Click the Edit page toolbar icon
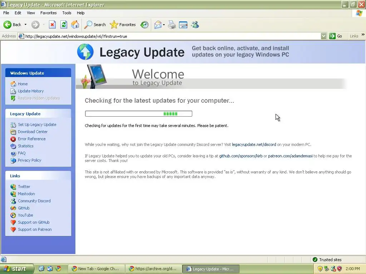Viewport: 366px width, 274px height. (x=183, y=25)
